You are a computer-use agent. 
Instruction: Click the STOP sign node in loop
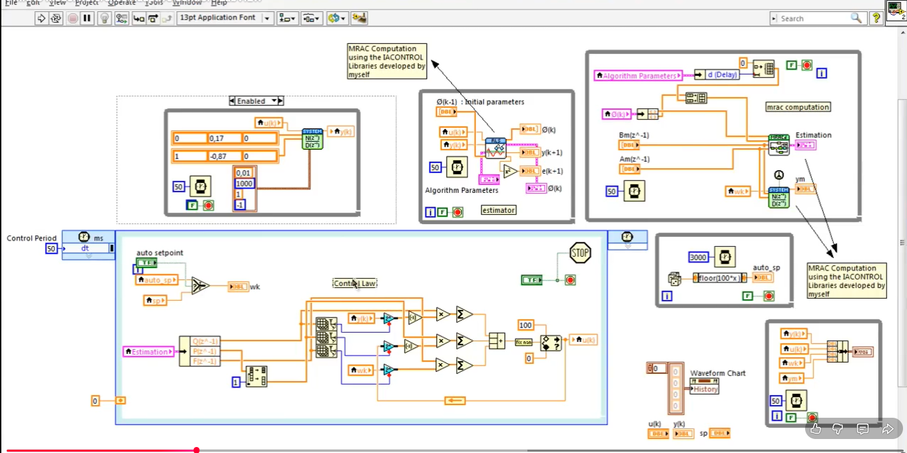[x=580, y=253]
